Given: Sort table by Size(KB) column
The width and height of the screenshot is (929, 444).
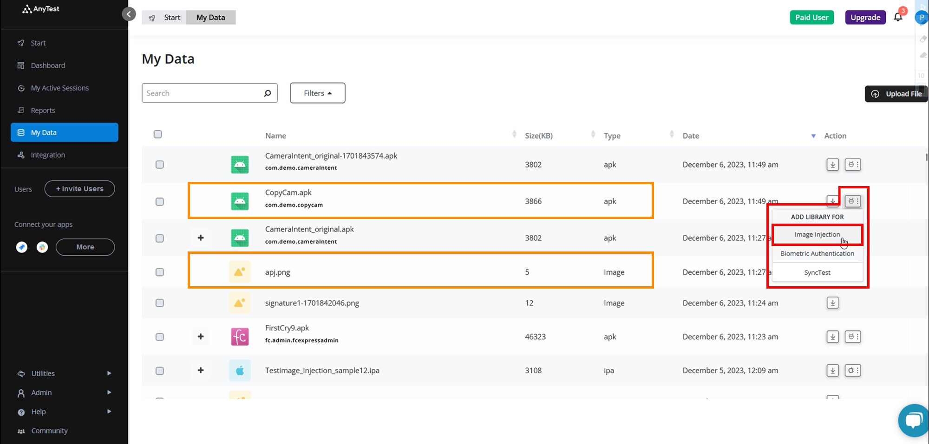Looking at the screenshot, I should pyautogui.click(x=593, y=134).
